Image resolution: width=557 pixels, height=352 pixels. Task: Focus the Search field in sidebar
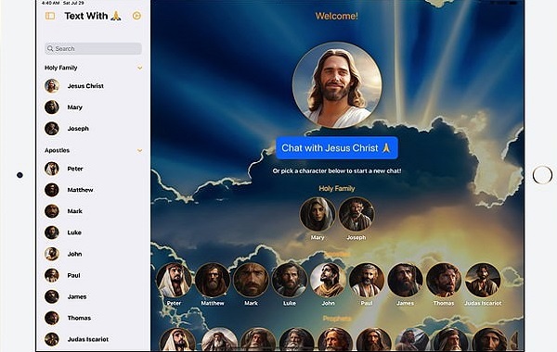[93, 48]
